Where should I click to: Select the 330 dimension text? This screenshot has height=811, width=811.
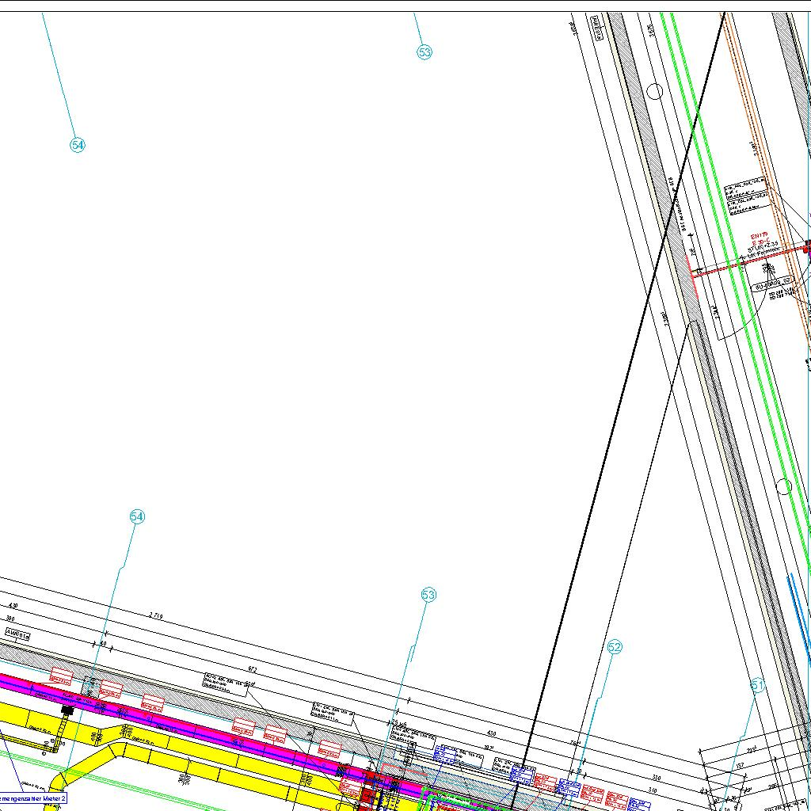(656, 778)
